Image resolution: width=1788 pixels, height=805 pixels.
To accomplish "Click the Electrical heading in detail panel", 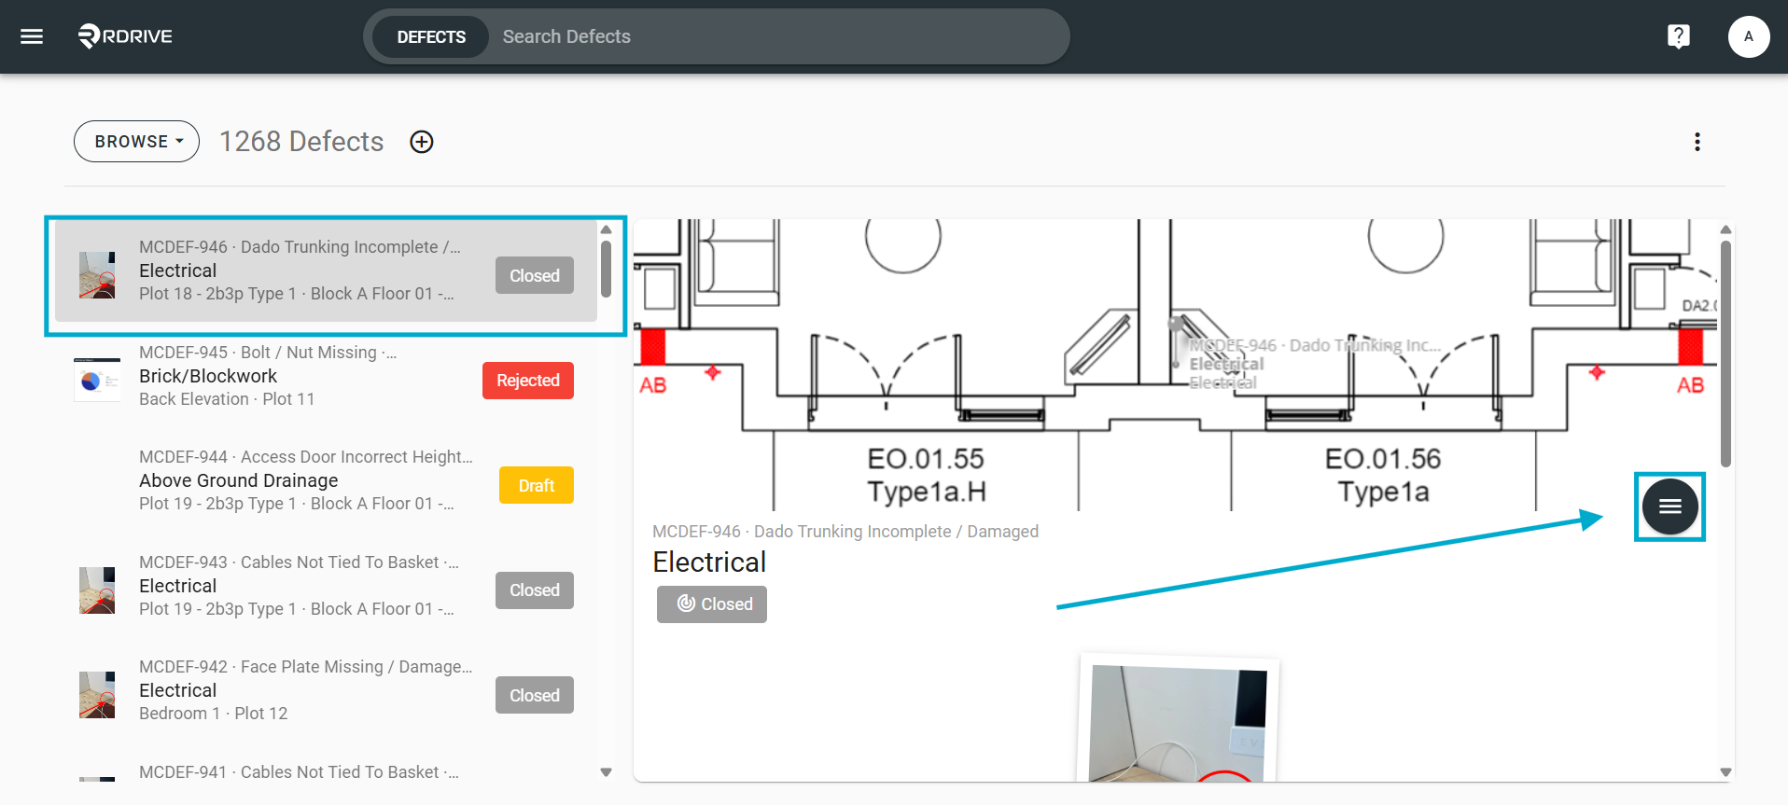I will point(709,562).
